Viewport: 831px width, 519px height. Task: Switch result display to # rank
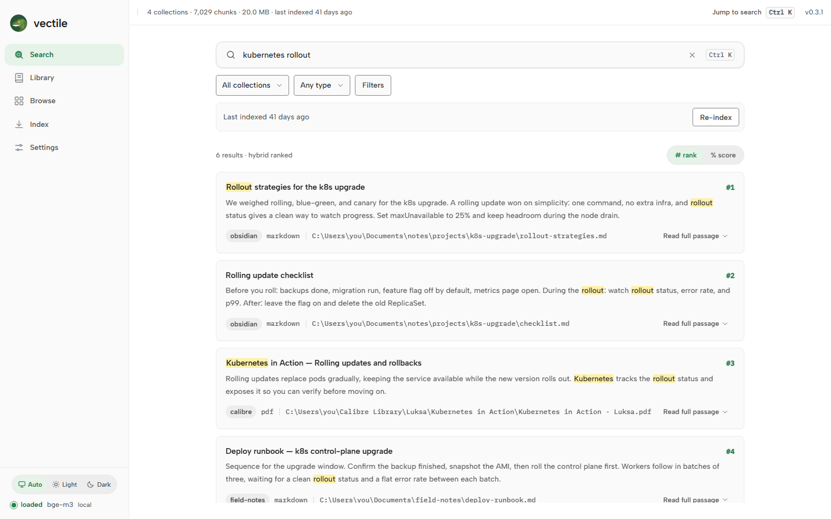pyautogui.click(x=686, y=155)
